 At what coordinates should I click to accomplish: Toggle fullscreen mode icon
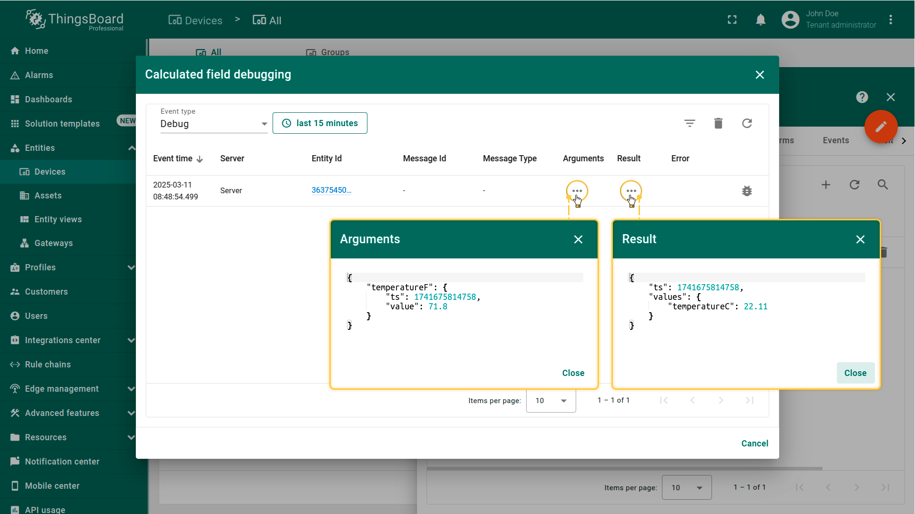tap(732, 20)
